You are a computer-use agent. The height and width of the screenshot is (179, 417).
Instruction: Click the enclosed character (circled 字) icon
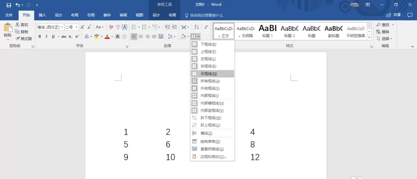pos(124,36)
